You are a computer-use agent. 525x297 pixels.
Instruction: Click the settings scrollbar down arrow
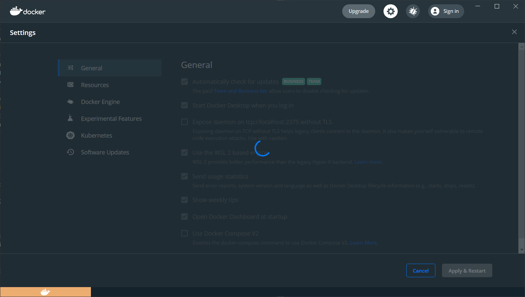pos(522,250)
